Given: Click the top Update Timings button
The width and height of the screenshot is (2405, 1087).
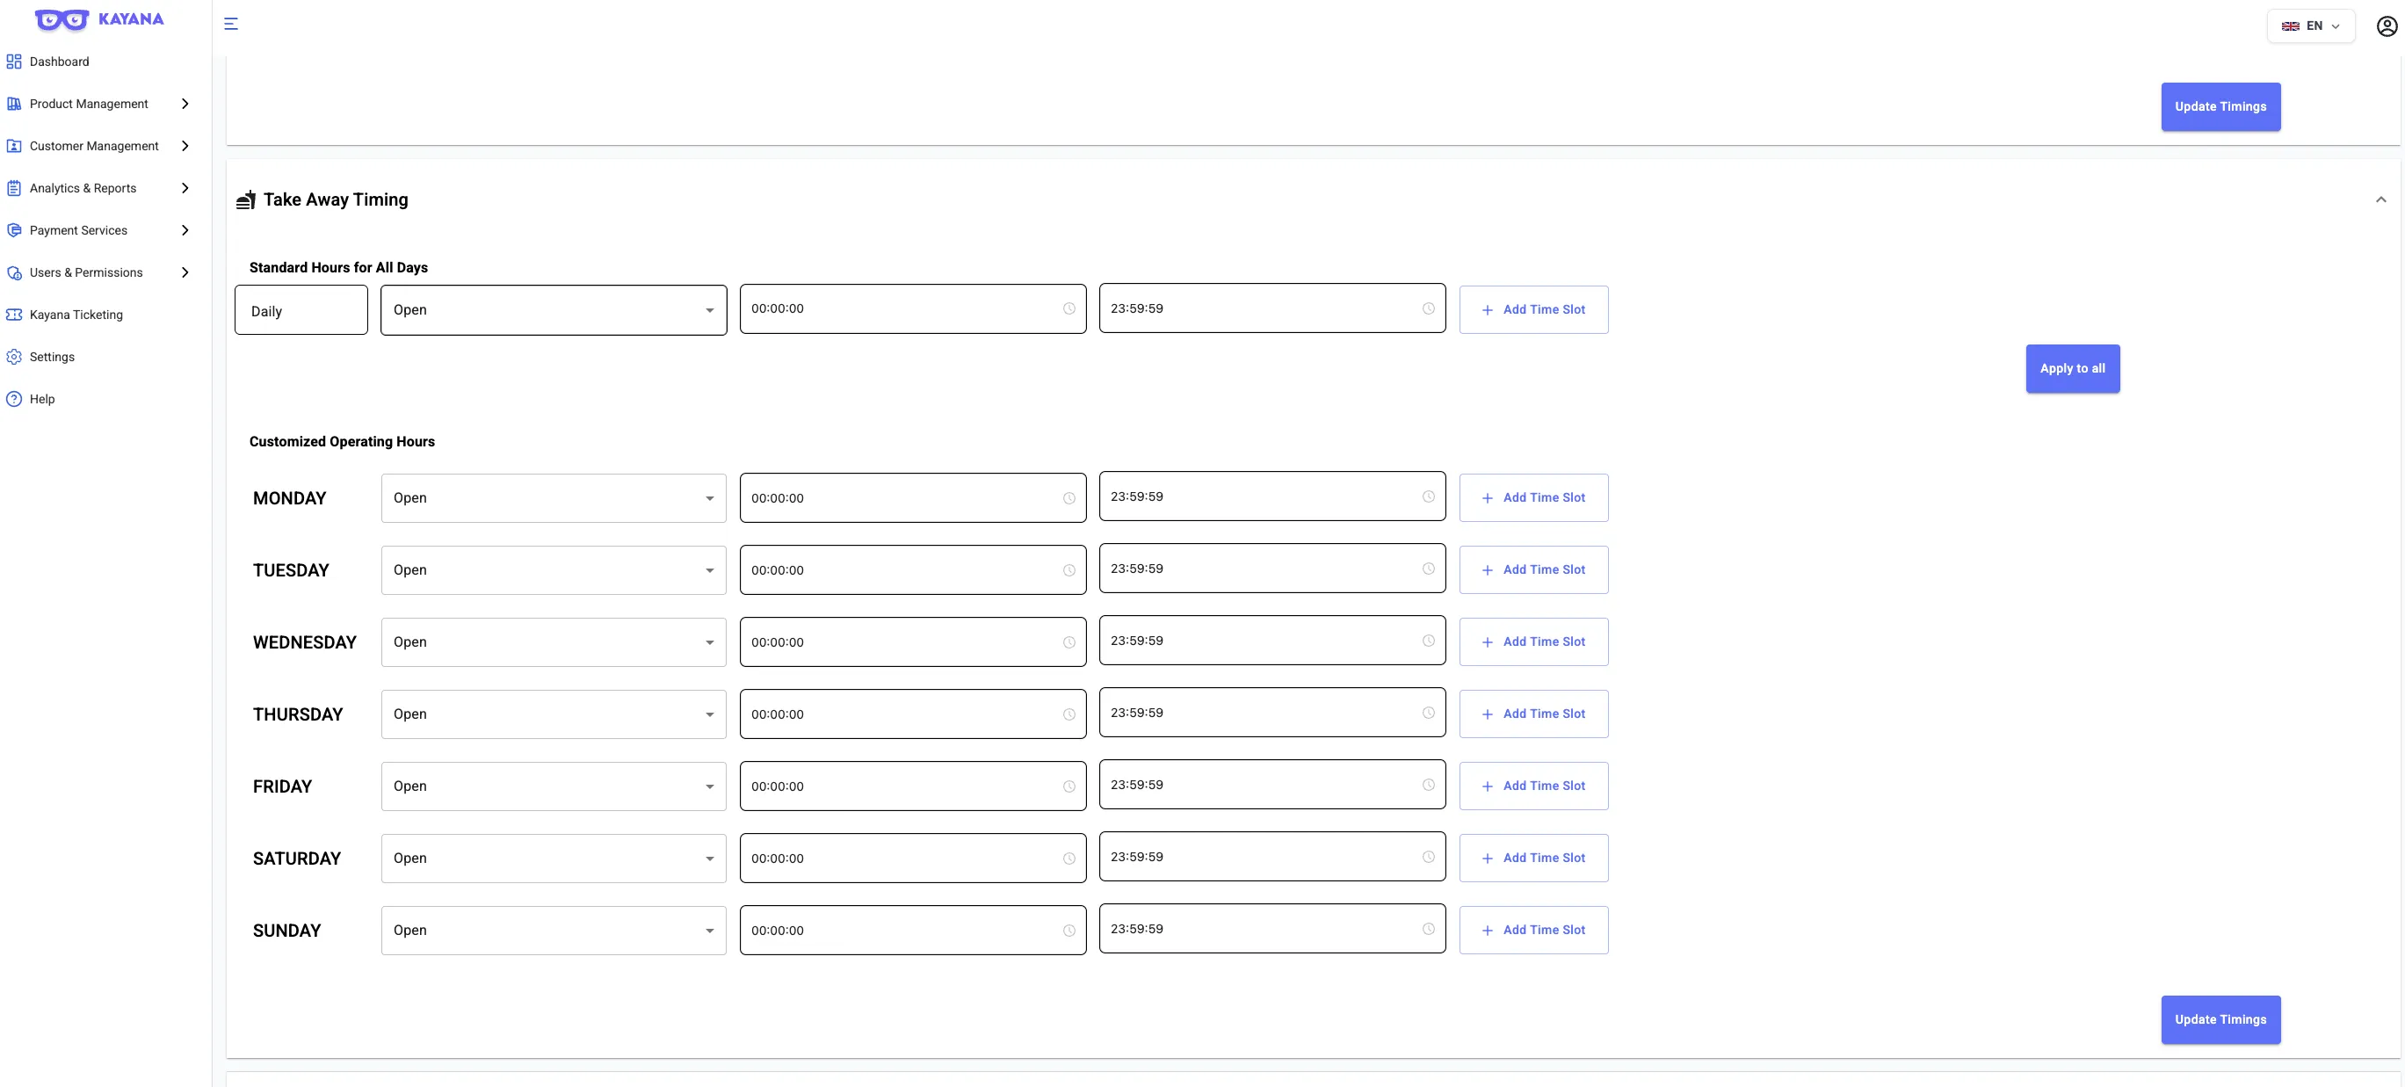Looking at the screenshot, I should (x=2220, y=106).
